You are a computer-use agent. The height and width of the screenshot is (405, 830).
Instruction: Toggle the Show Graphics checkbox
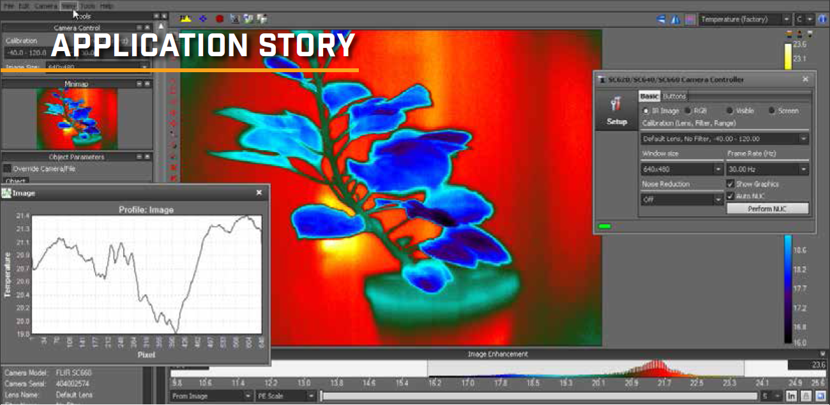click(730, 184)
